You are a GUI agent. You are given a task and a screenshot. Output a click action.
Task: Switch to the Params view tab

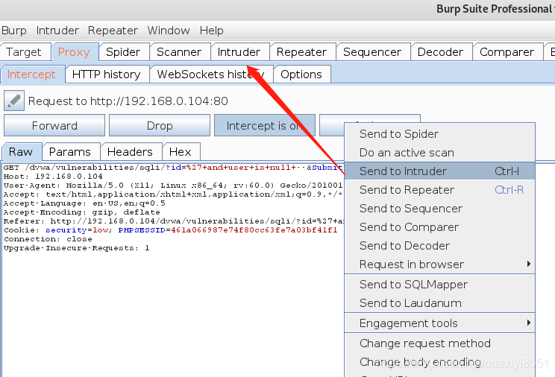[x=71, y=152]
